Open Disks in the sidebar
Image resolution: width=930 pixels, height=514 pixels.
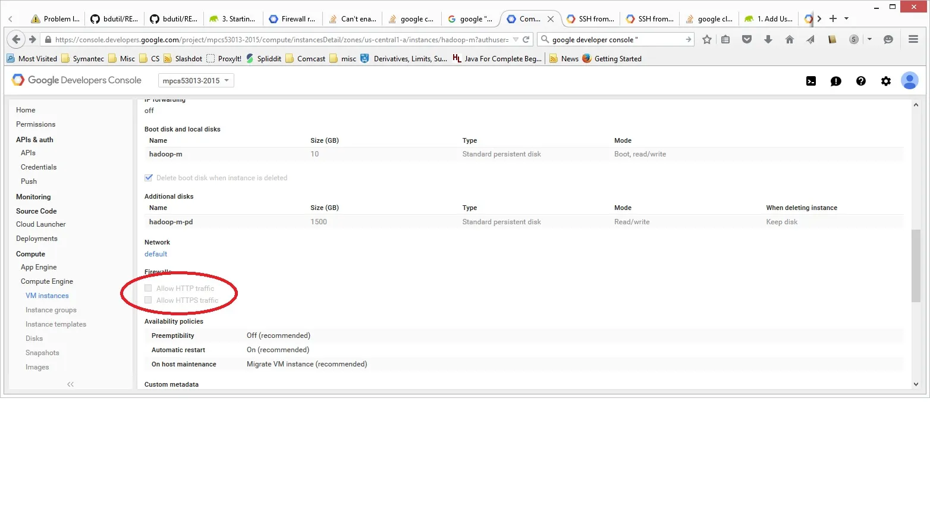tap(34, 339)
